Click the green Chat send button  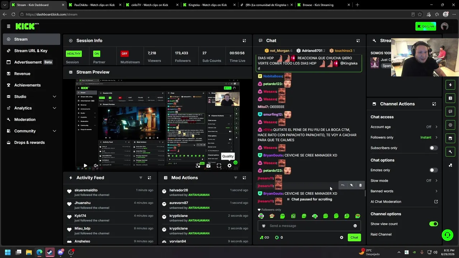(354, 238)
